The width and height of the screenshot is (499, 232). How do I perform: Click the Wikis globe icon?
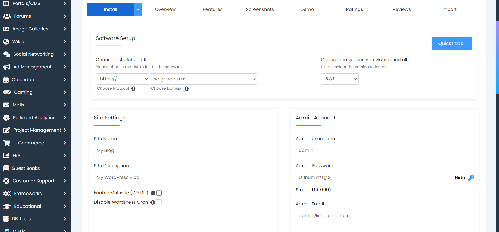coord(6,42)
